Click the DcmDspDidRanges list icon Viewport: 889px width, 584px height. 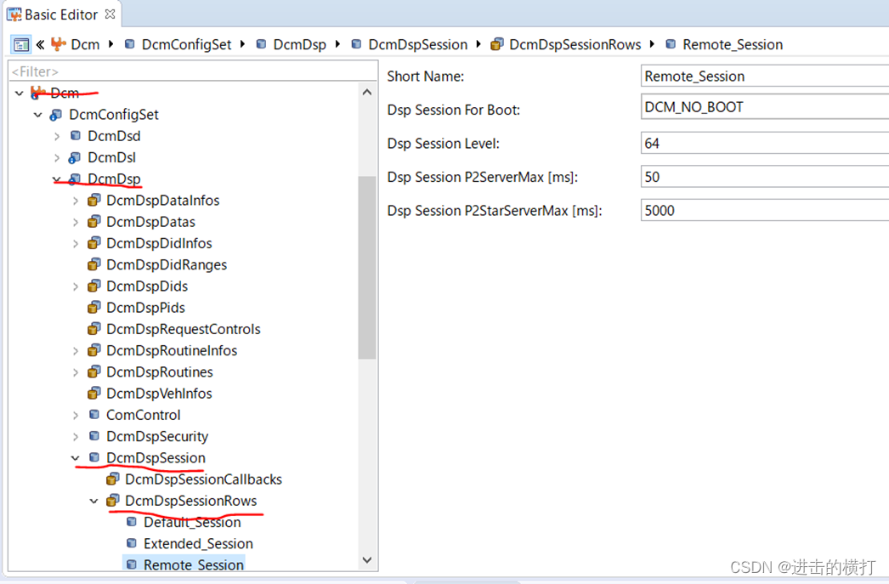94,264
